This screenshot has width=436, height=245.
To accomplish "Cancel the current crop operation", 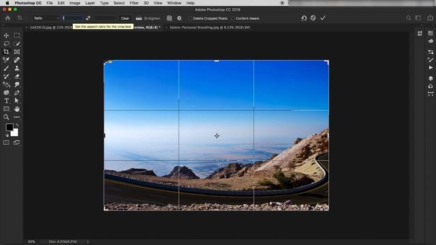I will (313, 18).
